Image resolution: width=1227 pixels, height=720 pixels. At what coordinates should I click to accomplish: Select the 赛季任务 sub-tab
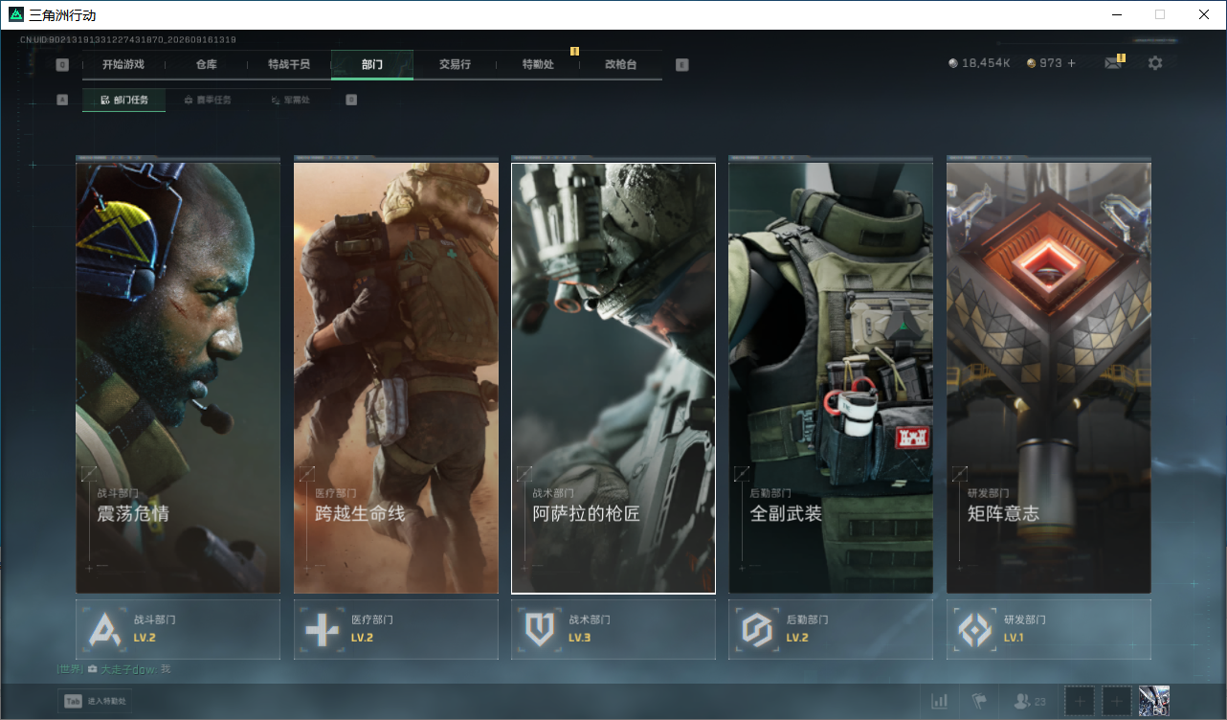tap(207, 100)
